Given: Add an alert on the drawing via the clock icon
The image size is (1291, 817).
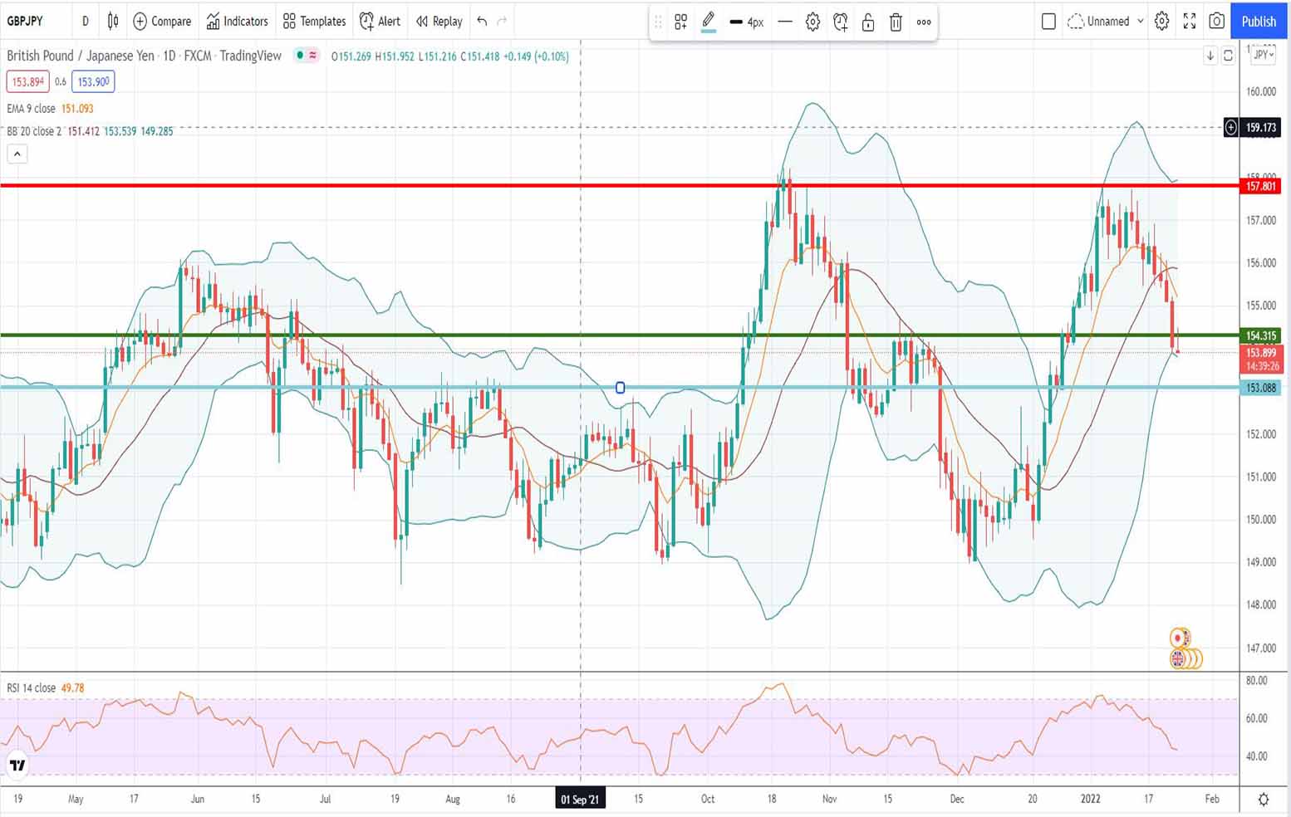Looking at the screenshot, I should pyautogui.click(x=841, y=22).
